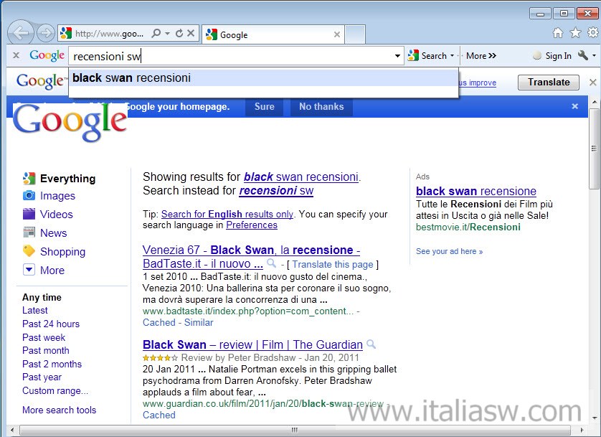This screenshot has height=437, width=601.
Task: Choose suggestion 'black swan recensioni'
Action: [263, 77]
